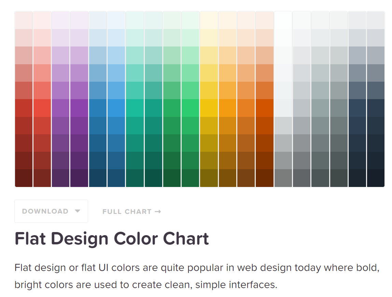Pick the darkest navy swatch in last column
Viewport: 392px width, 297px height.
click(376, 178)
